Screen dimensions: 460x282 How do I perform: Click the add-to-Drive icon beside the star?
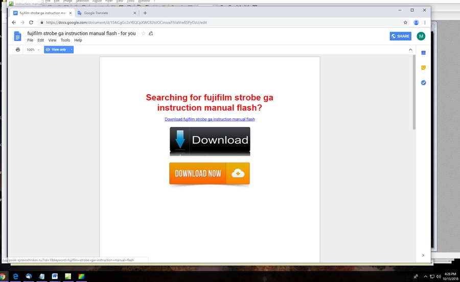[151, 33]
